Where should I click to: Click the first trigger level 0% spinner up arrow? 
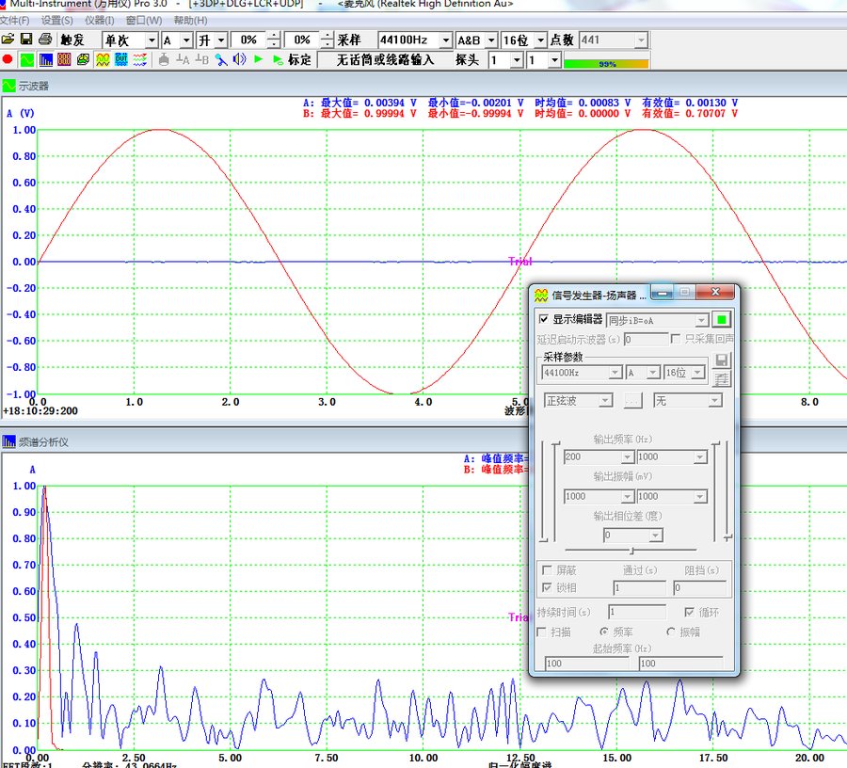coord(273,36)
